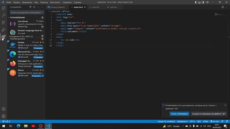Open the Выполнить menu
This screenshot has height=129, width=230.
[55, 3]
